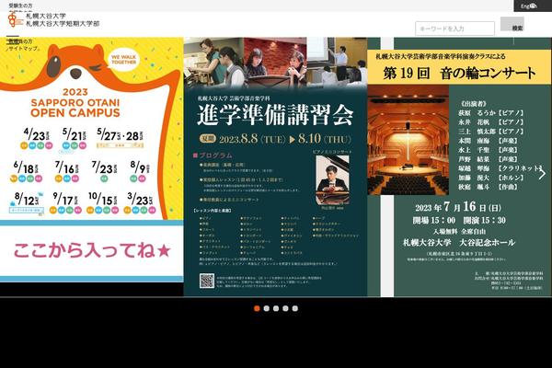Click the concert hall photo
Screen dimensions: 552x368
point(408,140)
